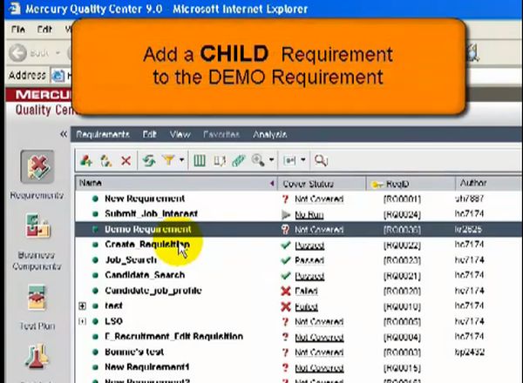Click the Select Columns toolbar icon
Screen dimensions: 523x383
[x=200, y=161]
